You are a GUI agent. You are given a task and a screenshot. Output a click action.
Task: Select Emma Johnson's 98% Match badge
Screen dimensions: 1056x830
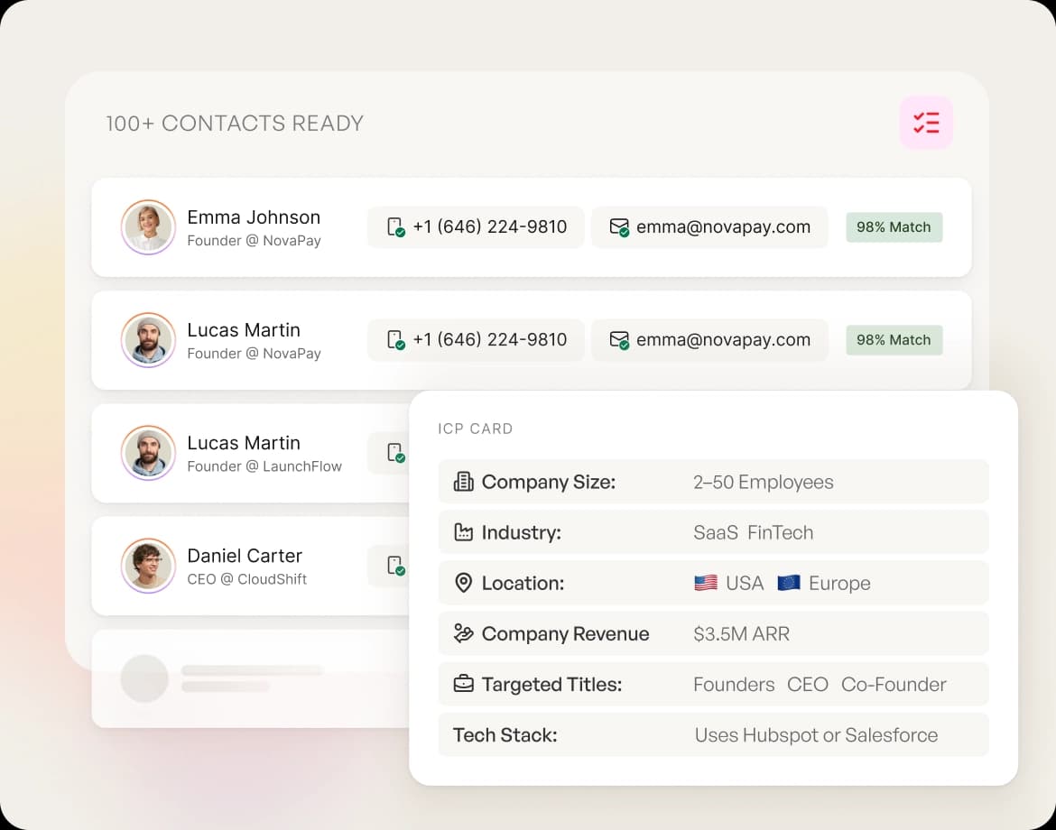click(x=894, y=227)
